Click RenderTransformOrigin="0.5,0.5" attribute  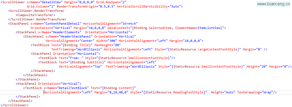point(86,6)
